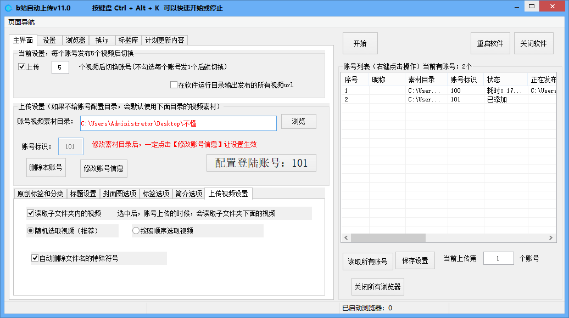Open the 浏览器 tab
569x318 pixels.
(x=75, y=40)
